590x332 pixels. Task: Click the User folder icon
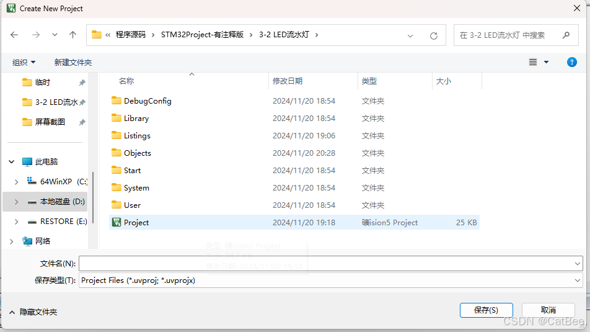point(117,205)
